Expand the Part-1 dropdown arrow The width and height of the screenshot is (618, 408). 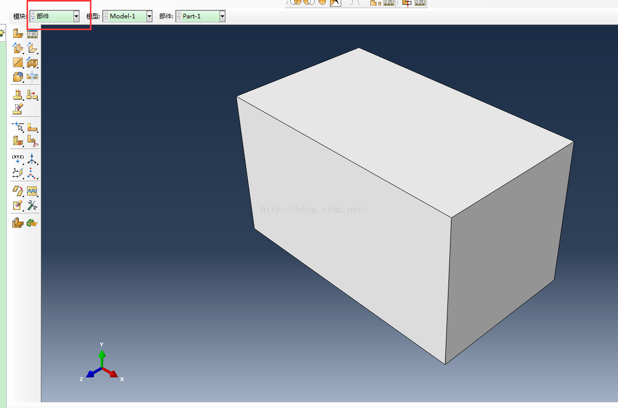pos(222,16)
